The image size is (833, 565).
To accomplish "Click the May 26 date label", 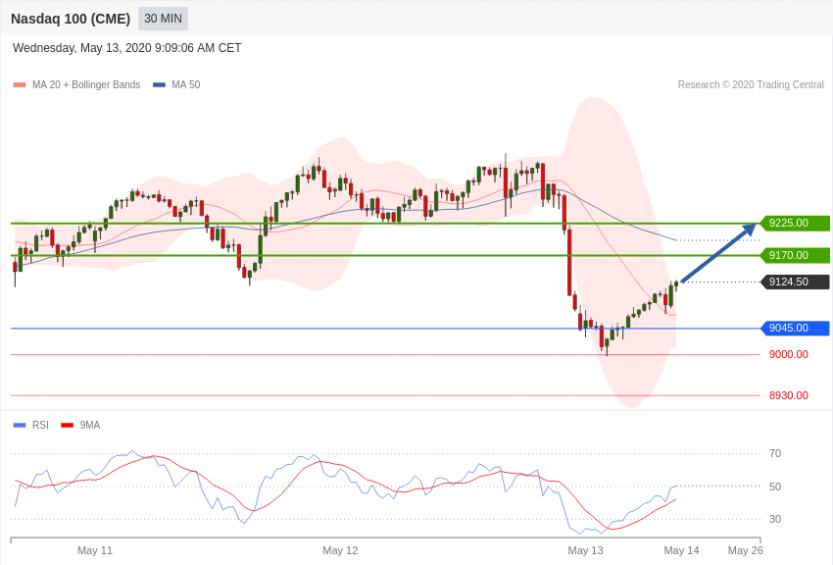I will pyautogui.click(x=746, y=550).
